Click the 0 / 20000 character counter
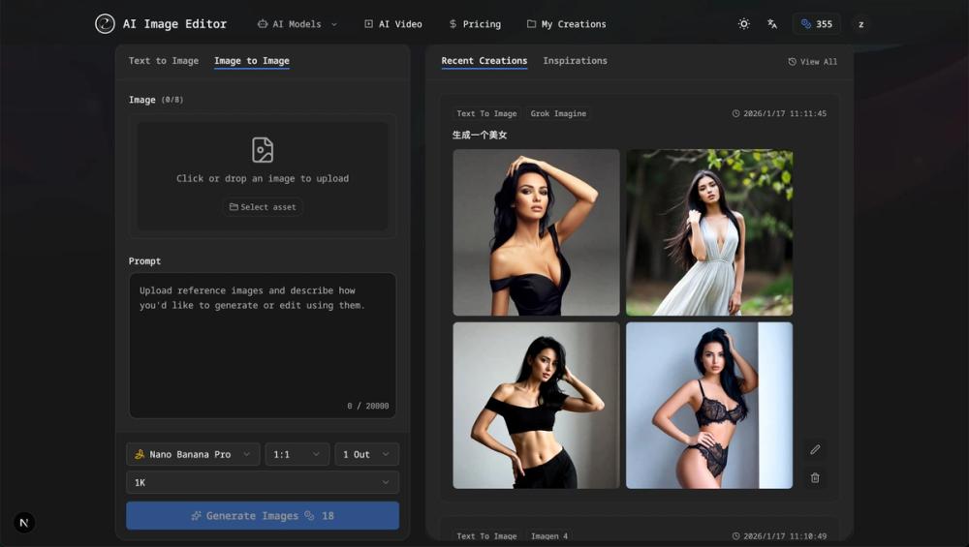Screen dimensions: 969x547 [367, 406]
